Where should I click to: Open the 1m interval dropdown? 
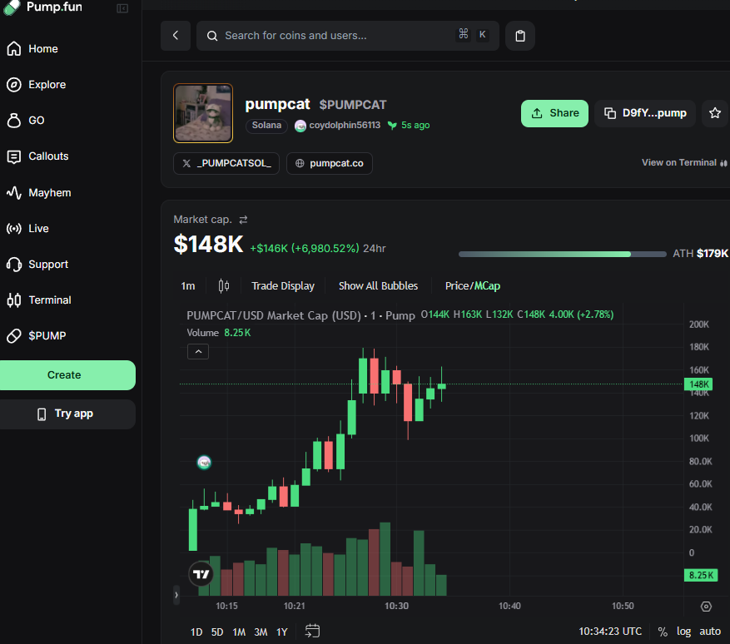coord(188,285)
